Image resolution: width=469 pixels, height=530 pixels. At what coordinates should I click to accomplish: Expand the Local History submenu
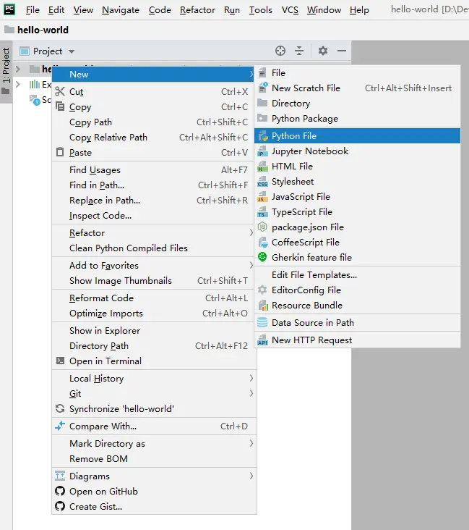251,378
